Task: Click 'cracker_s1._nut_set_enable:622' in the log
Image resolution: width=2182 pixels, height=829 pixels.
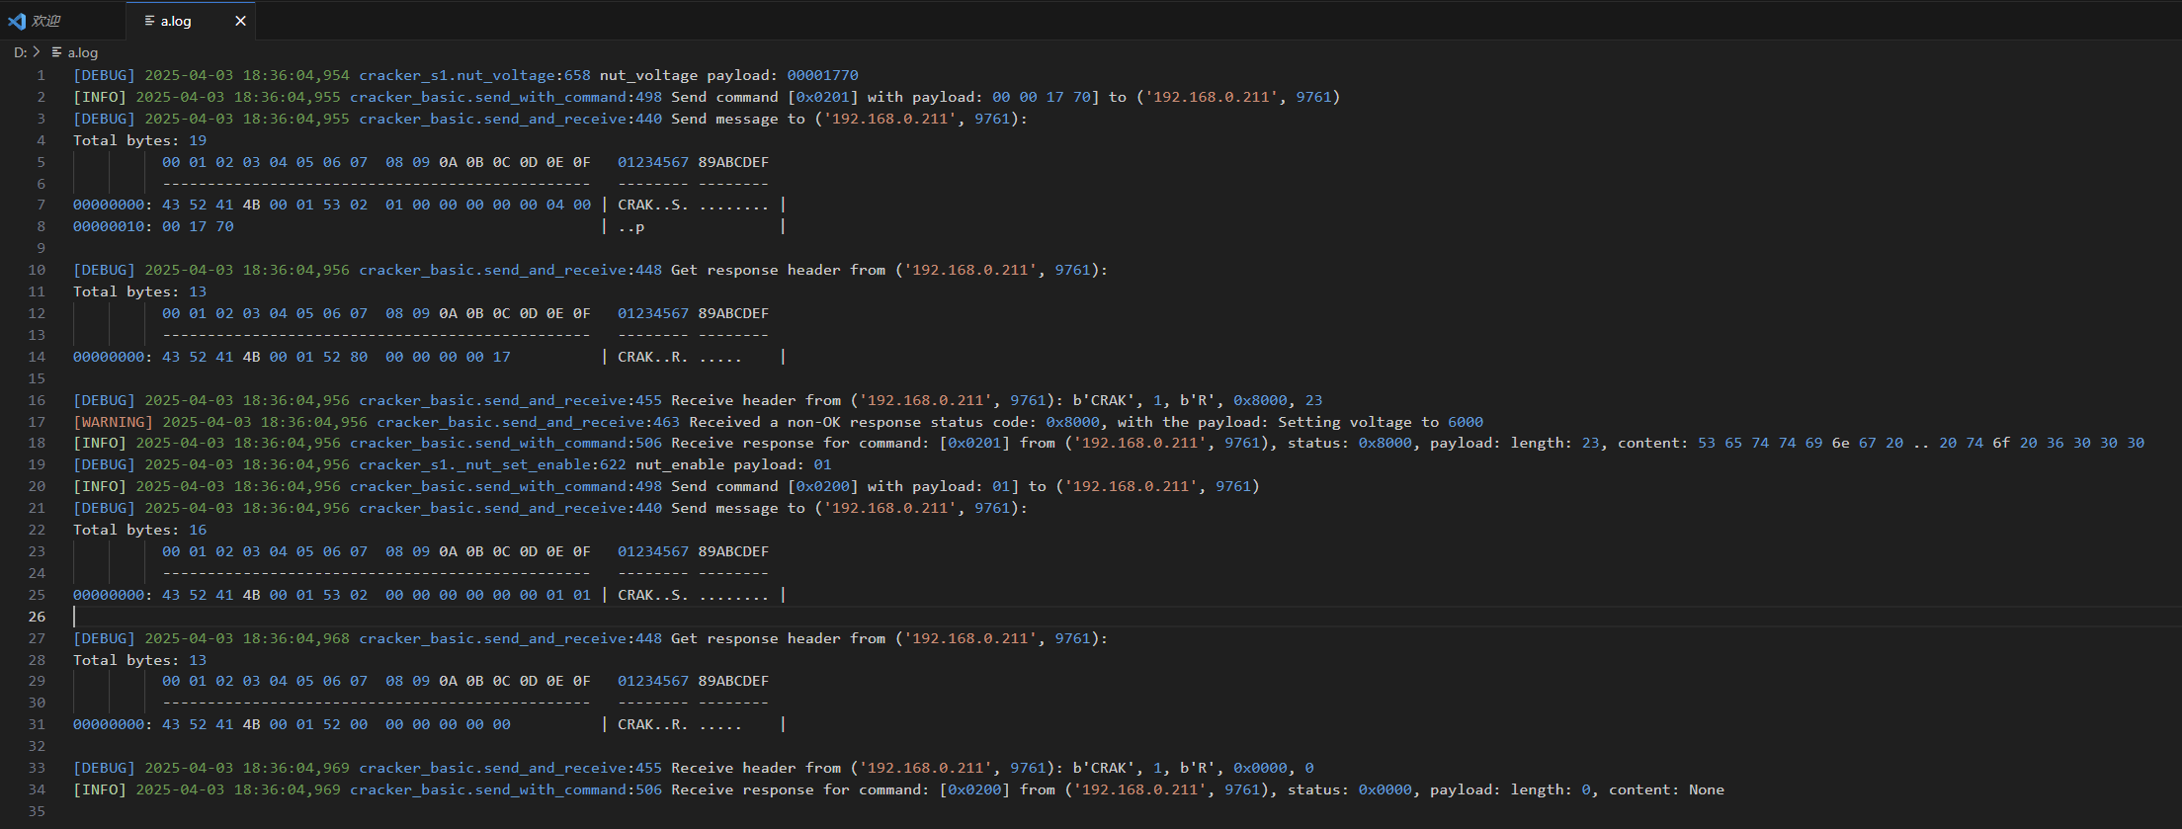Action: pyautogui.click(x=492, y=464)
